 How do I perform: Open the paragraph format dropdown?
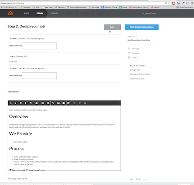31,103
